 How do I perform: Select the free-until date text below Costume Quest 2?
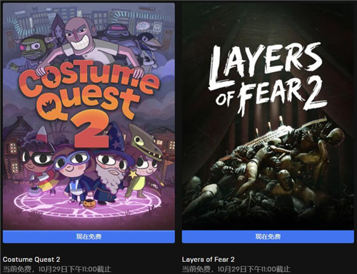57,269
